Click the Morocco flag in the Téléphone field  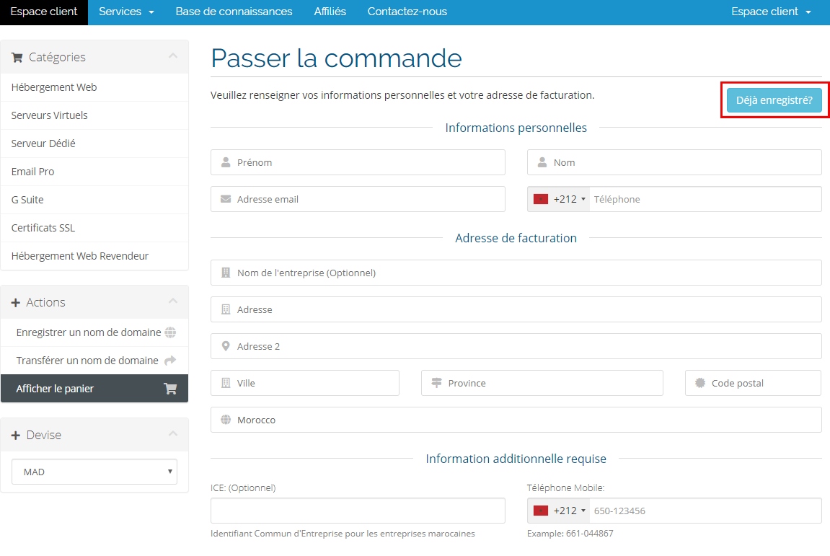coord(540,199)
